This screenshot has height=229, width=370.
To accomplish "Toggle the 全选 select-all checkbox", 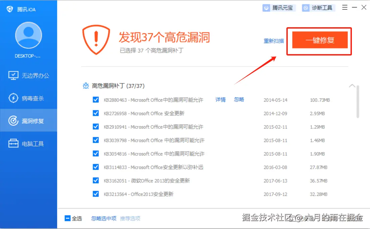I will click(x=67, y=218).
